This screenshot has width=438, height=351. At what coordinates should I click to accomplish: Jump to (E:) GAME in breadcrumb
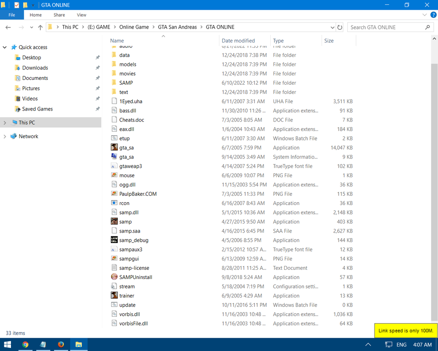pos(99,27)
